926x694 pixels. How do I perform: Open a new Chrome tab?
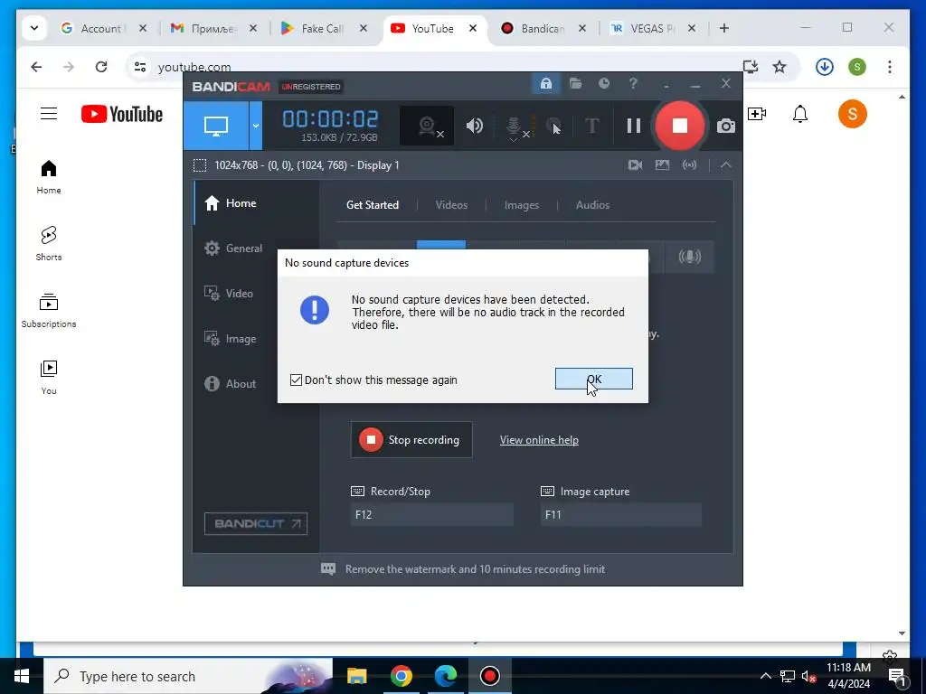(x=724, y=28)
